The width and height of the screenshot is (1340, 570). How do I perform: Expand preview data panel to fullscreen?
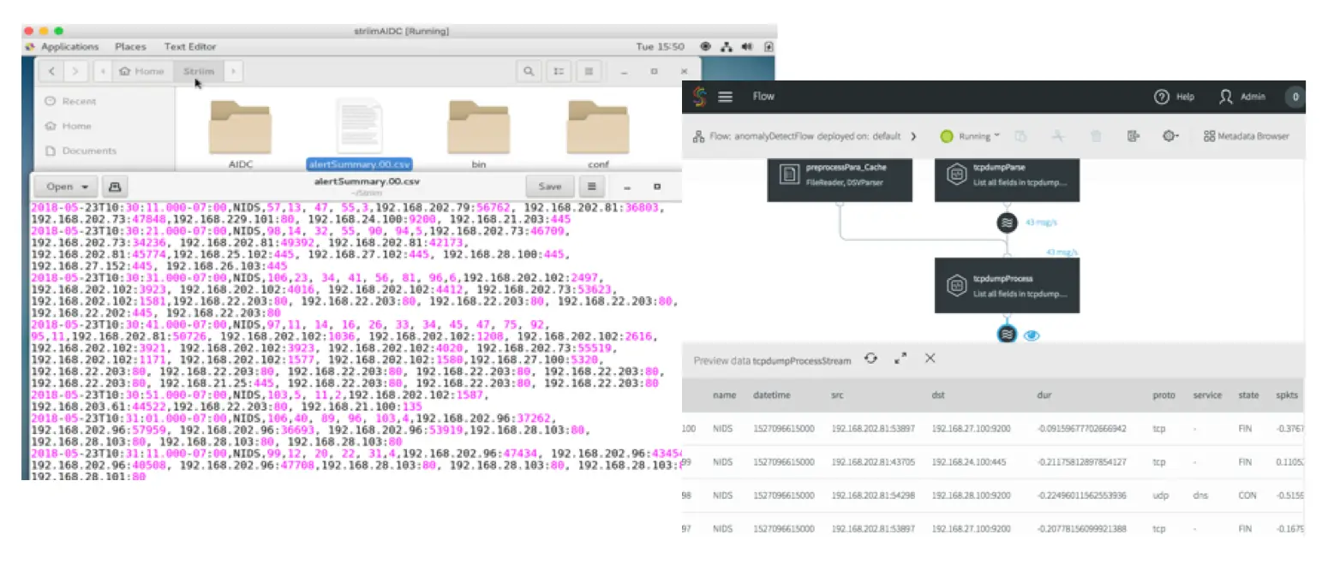[900, 359]
